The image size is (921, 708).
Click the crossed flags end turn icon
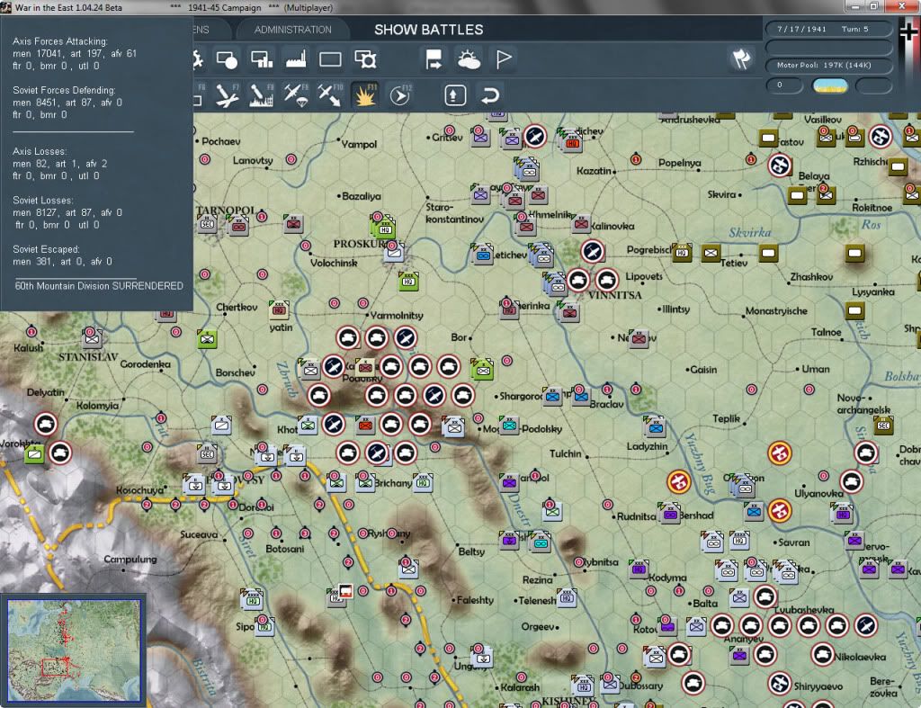741,58
